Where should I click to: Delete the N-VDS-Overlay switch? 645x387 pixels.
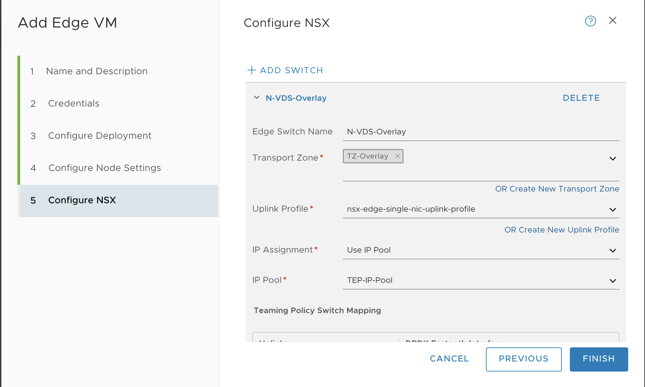(581, 98)
